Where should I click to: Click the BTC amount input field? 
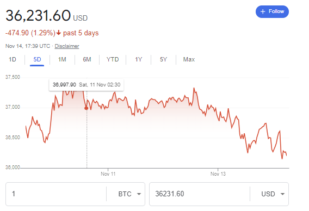coord(56,194)
